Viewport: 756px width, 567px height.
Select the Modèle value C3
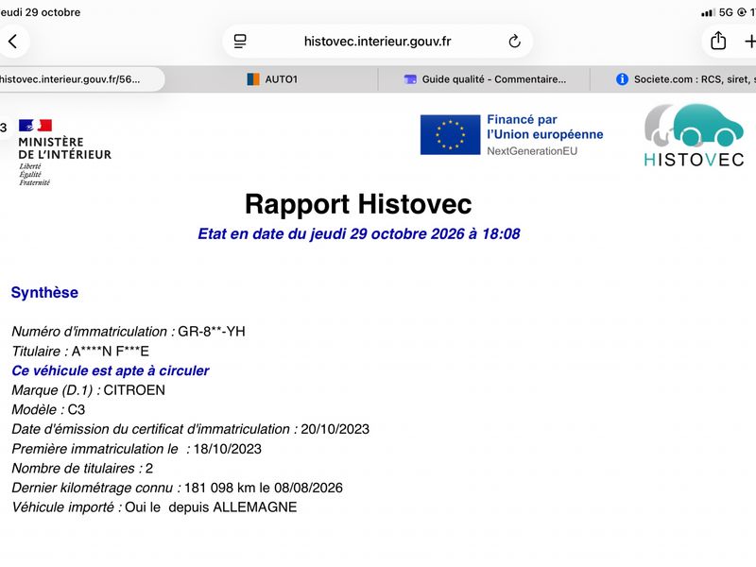pyautogui.click(x=77, y=410)
